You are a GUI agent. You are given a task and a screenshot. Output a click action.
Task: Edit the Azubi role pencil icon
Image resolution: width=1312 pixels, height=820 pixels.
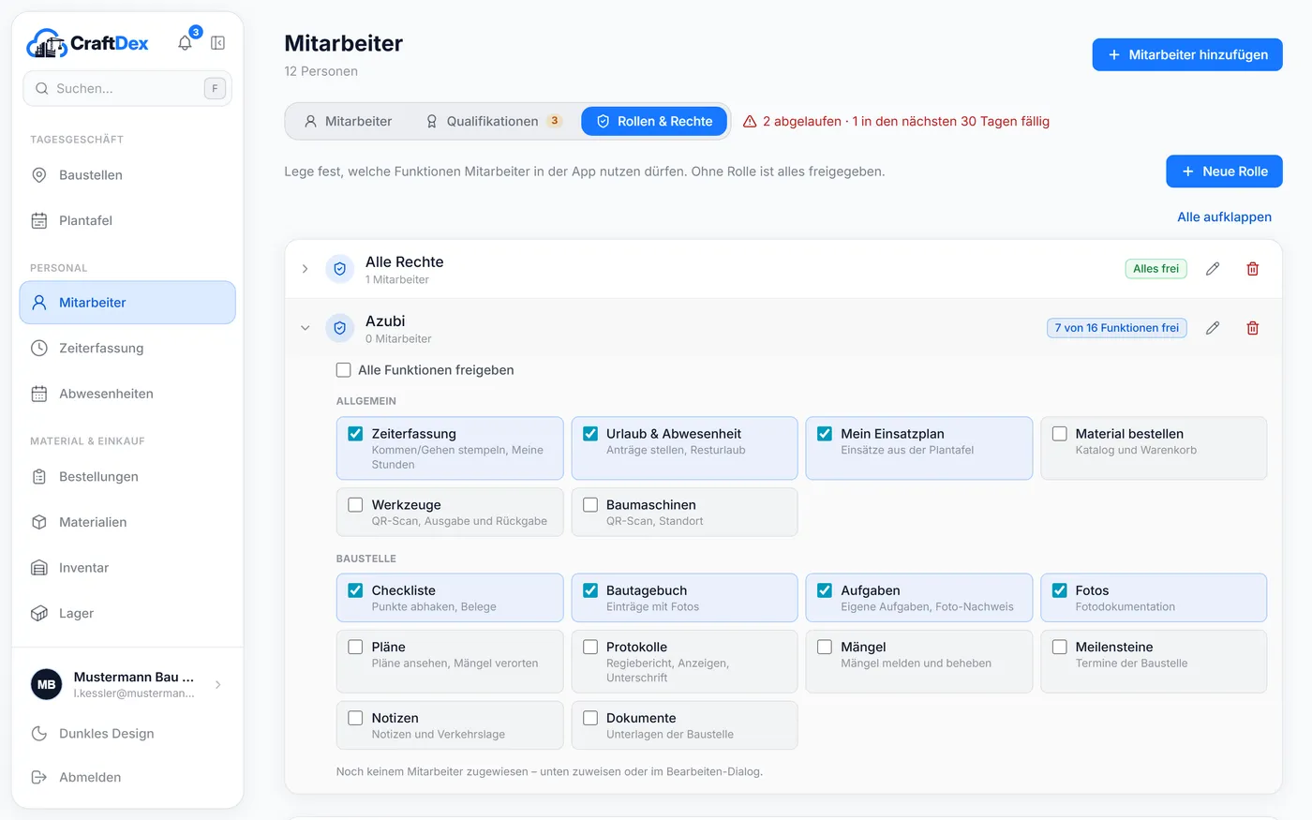pos(1213,328)
